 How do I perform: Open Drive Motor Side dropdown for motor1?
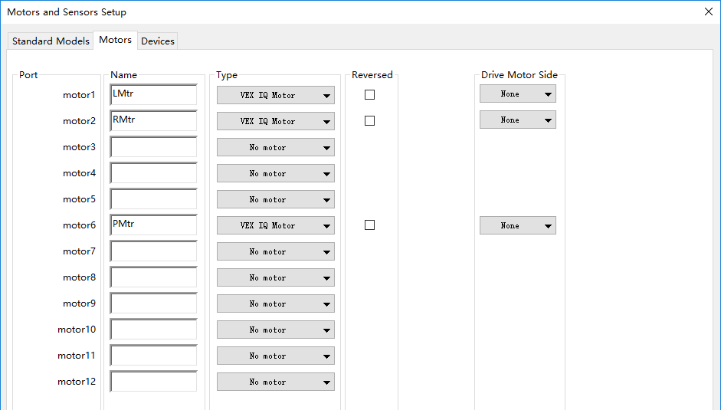518,94
